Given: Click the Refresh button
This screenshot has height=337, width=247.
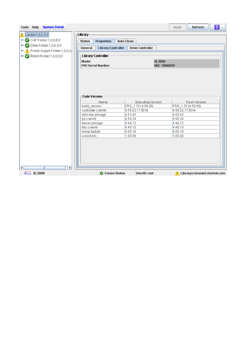Looking at the screenshot, I should pyautogui.click(x=198, y=27).
